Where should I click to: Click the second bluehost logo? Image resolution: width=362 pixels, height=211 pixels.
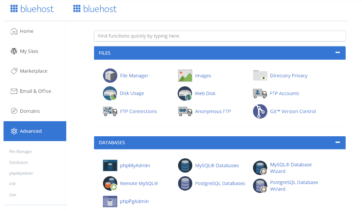[x=95, y=9]
